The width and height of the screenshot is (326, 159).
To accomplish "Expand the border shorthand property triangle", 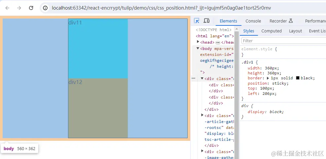I will (x=268, y=78).
